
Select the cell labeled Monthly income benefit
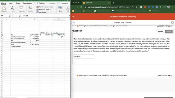tap(20, 37)
